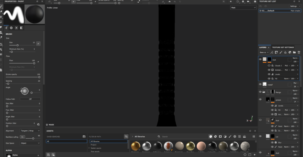Viewport: 303px width, 157px height.
Task: Toggle pen pressure for brush Flow
Action: coord(38,61)
